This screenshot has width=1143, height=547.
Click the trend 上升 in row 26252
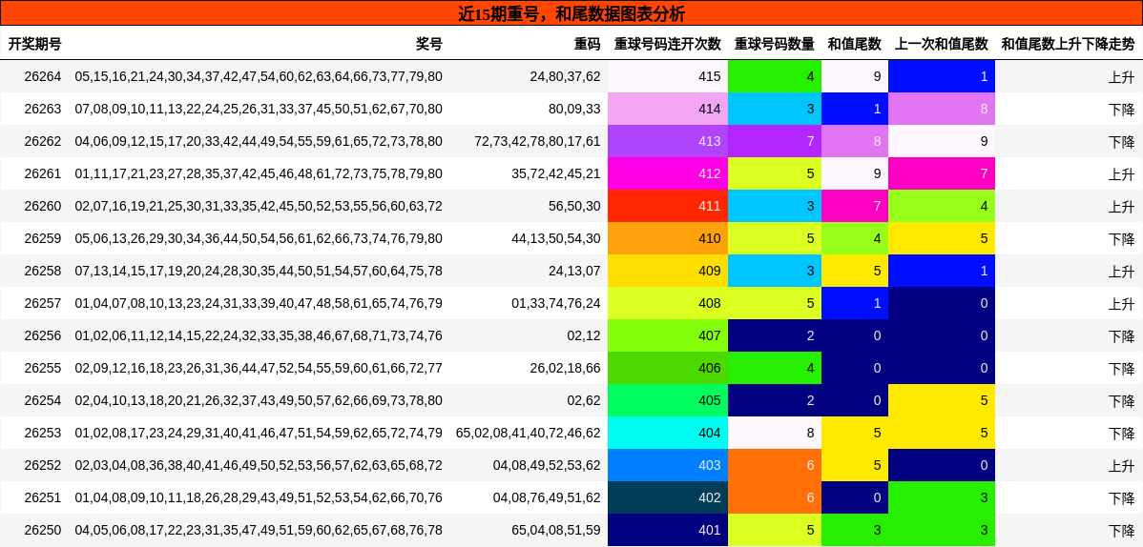click(1122, 465)
